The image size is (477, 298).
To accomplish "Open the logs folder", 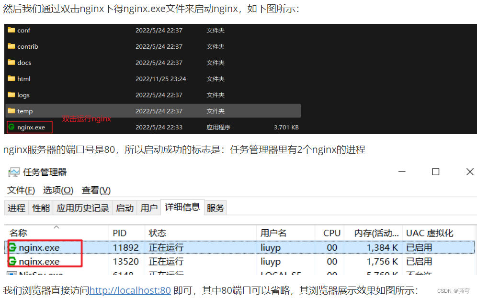I will [x=23, y=95].
